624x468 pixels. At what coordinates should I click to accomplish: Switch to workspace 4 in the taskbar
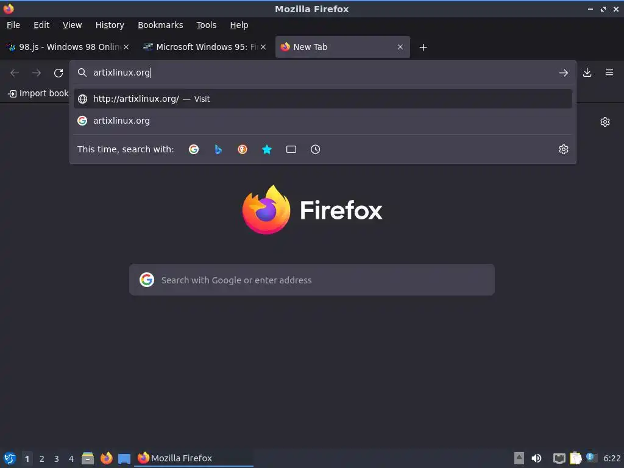tap(71, 459)
